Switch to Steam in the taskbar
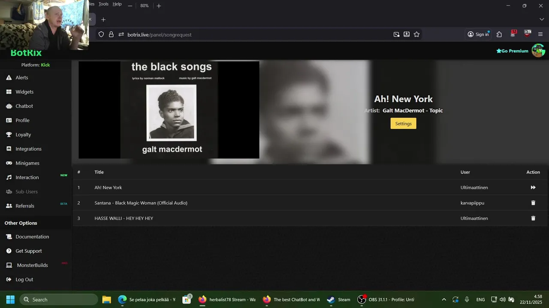Viewport: 549px width, 308px height. [x=338, y=299]
